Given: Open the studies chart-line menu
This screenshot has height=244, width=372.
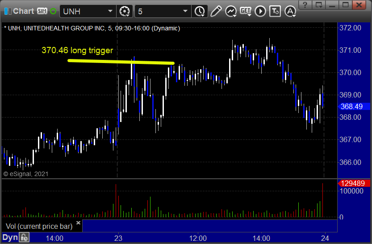Looking at the screenshot, I should 231,11.
